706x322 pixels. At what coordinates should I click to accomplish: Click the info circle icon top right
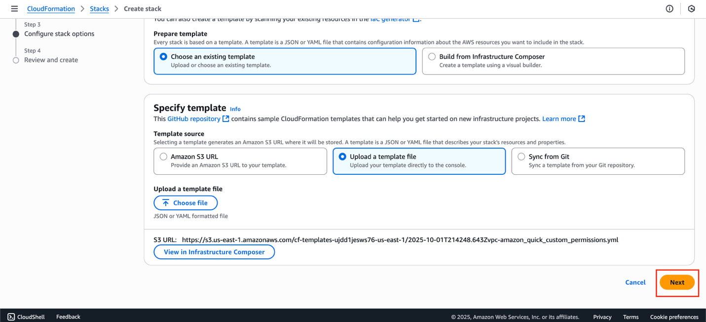coord(669,9)
